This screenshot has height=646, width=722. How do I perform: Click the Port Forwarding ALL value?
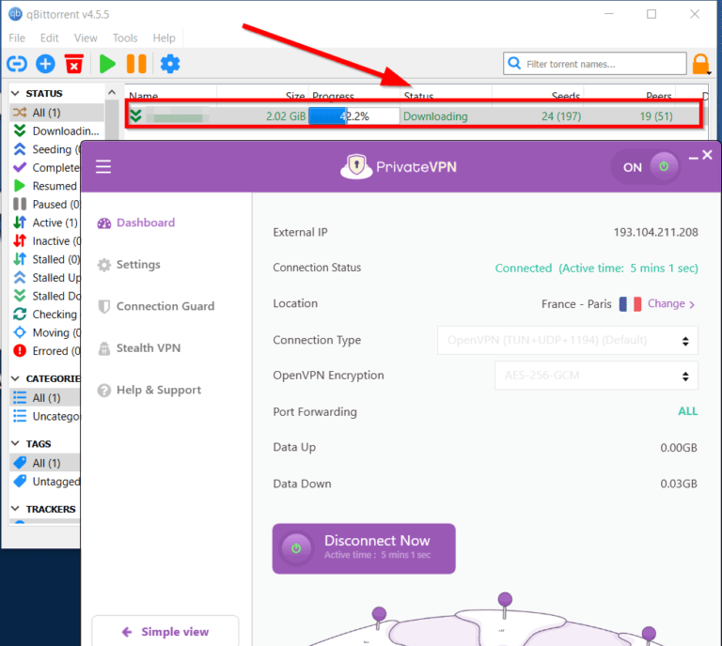point(687,411)
